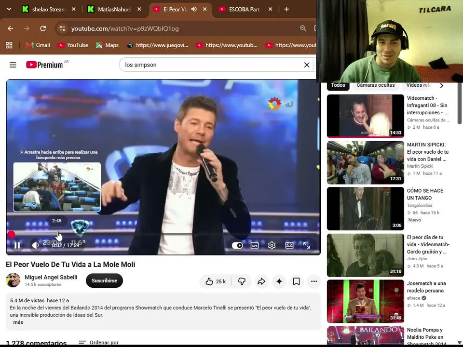Clear the search box with X
463x347 pixels.
pos(307,65)
